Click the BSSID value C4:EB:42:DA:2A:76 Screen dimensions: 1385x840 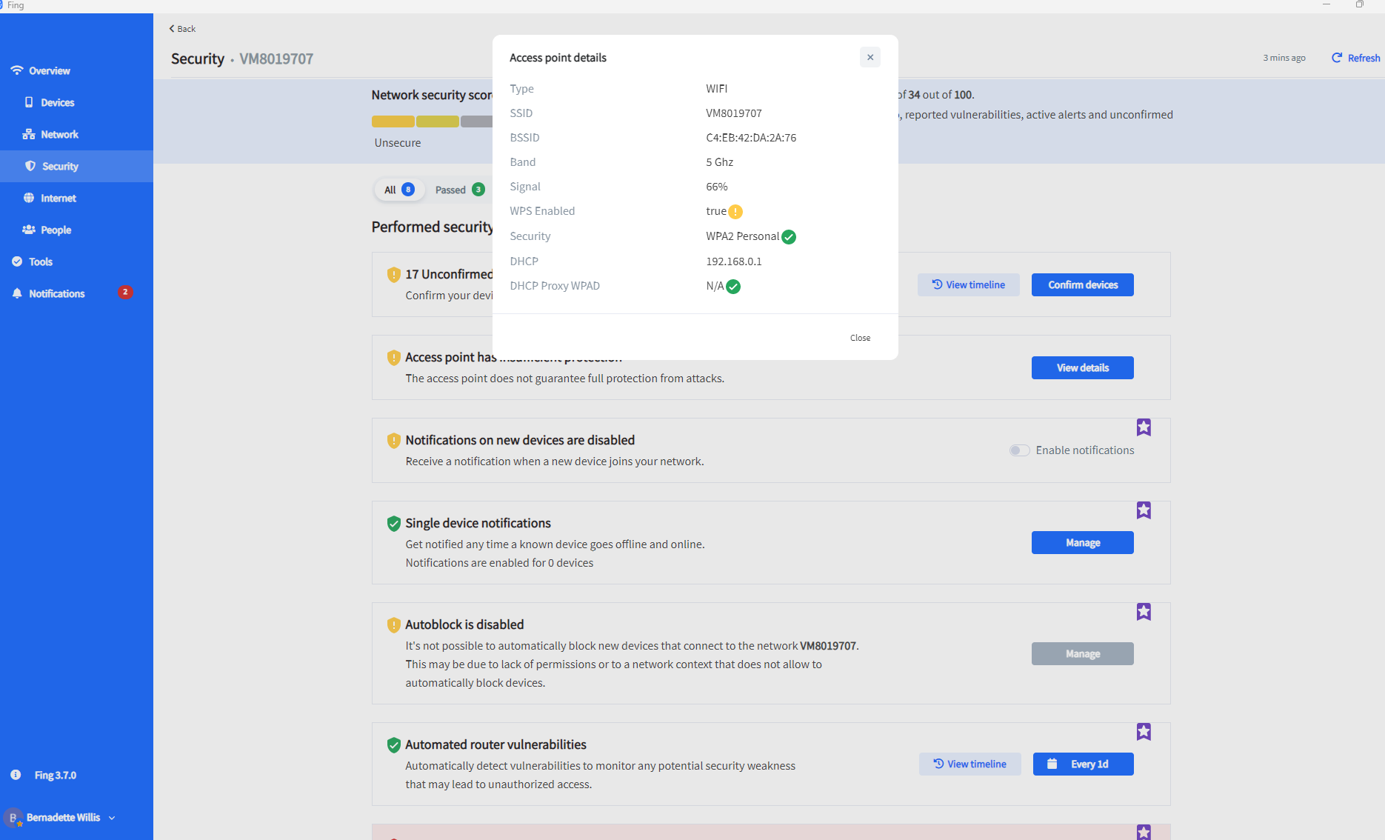751,138
